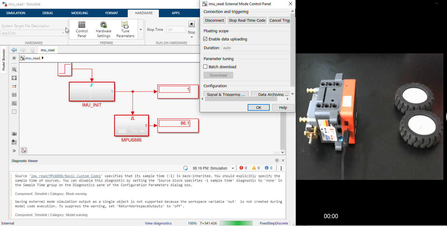Image resolution: width=447 pixels, height=226 pixels.
Task: Open the esp32.tlc target file dropdown
Action: point(63,33)
